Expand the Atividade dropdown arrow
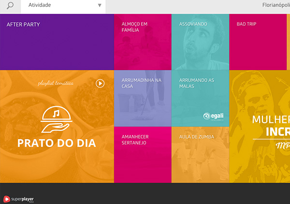This screenshot has width=290, height=204. (x=100, y=6)
